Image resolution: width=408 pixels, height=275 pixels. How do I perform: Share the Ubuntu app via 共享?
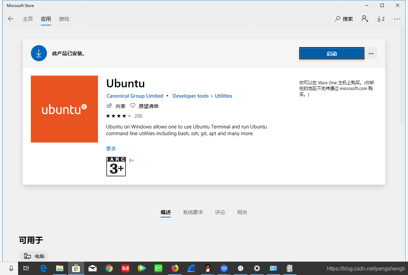coord(116,106)
